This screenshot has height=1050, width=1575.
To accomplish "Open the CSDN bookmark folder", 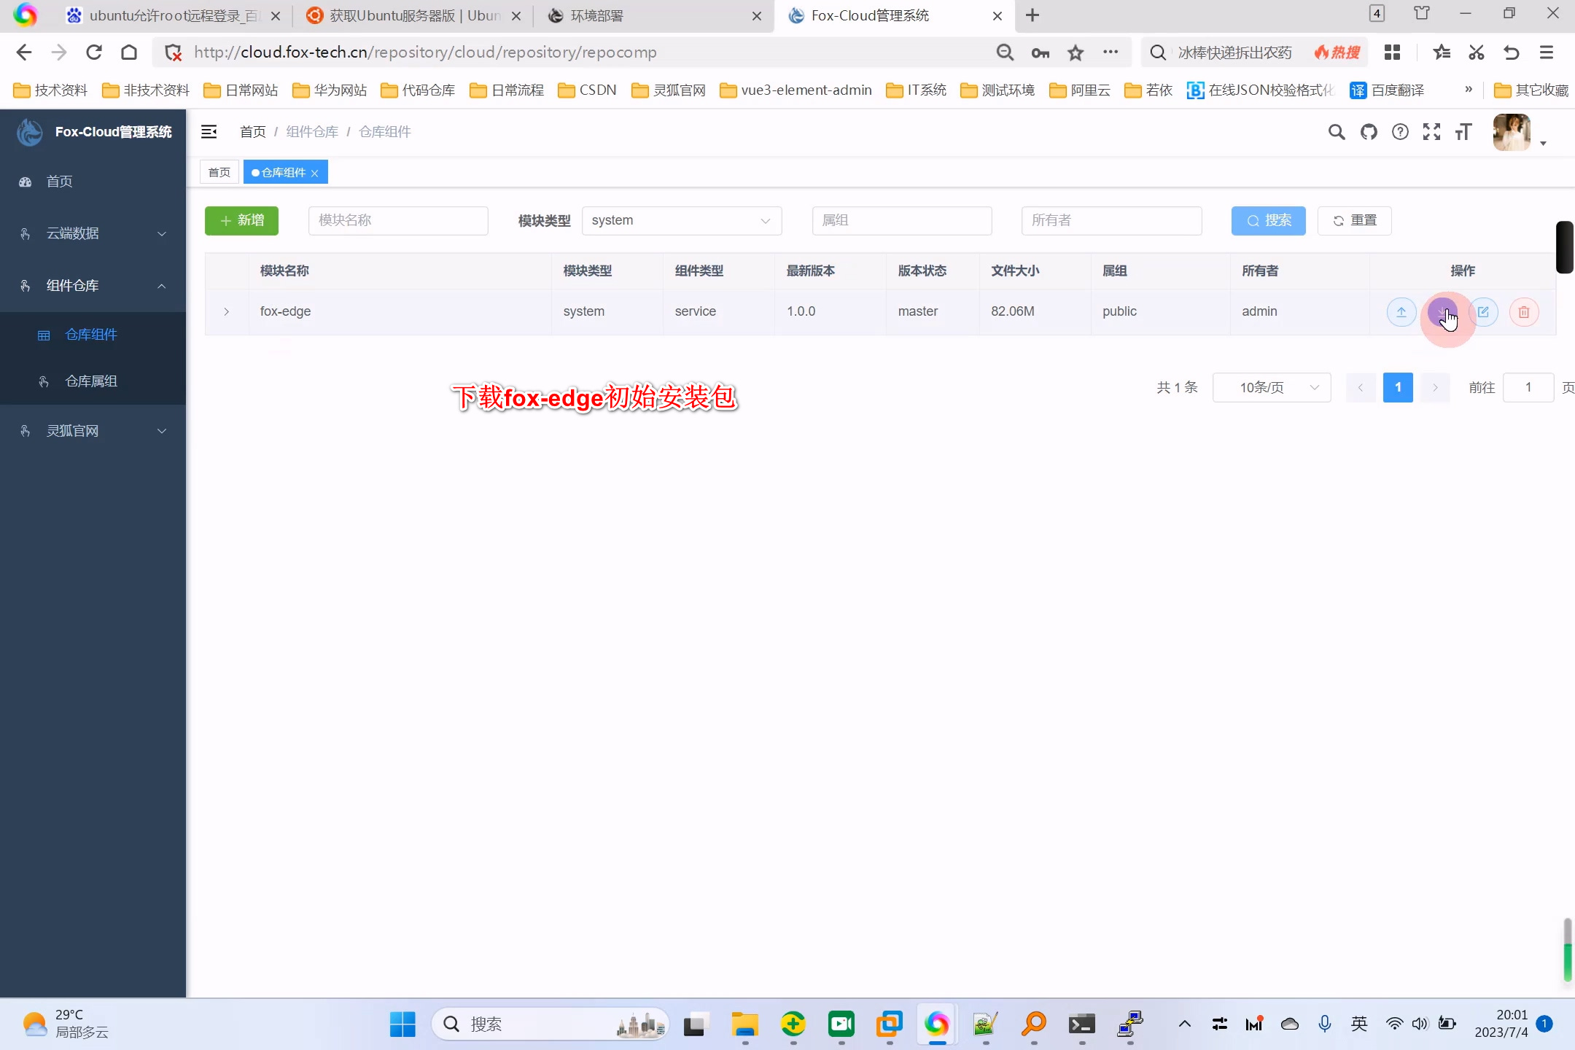I will [587, 90].
